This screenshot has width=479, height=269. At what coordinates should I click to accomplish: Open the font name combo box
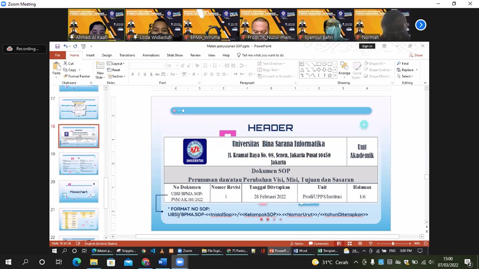coord(148,66)
